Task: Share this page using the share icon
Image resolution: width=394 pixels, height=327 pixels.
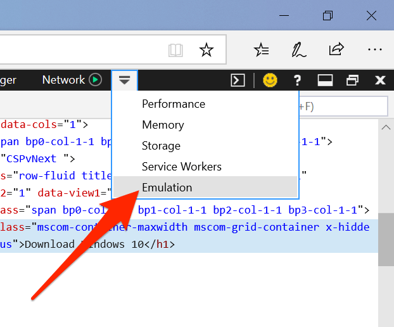Action: click(x=336, y=50)
